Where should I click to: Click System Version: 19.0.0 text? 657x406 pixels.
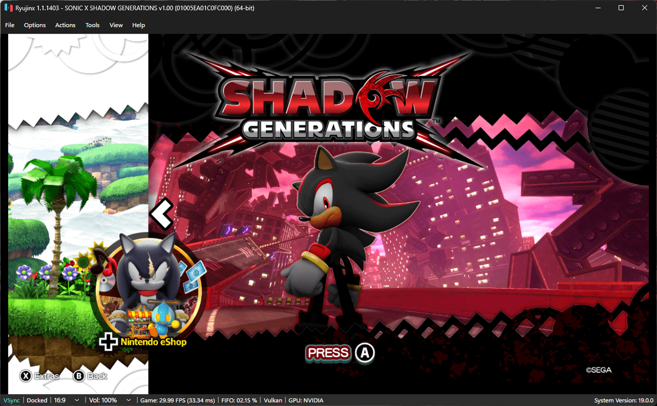(624, 400)
